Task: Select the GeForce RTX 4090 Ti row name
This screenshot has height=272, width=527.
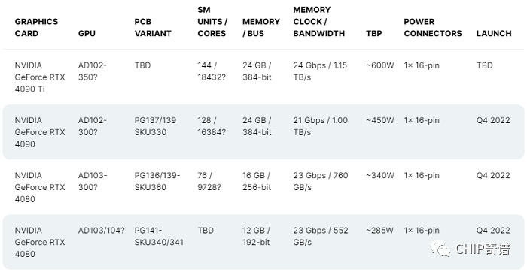Action: (40, 77)
